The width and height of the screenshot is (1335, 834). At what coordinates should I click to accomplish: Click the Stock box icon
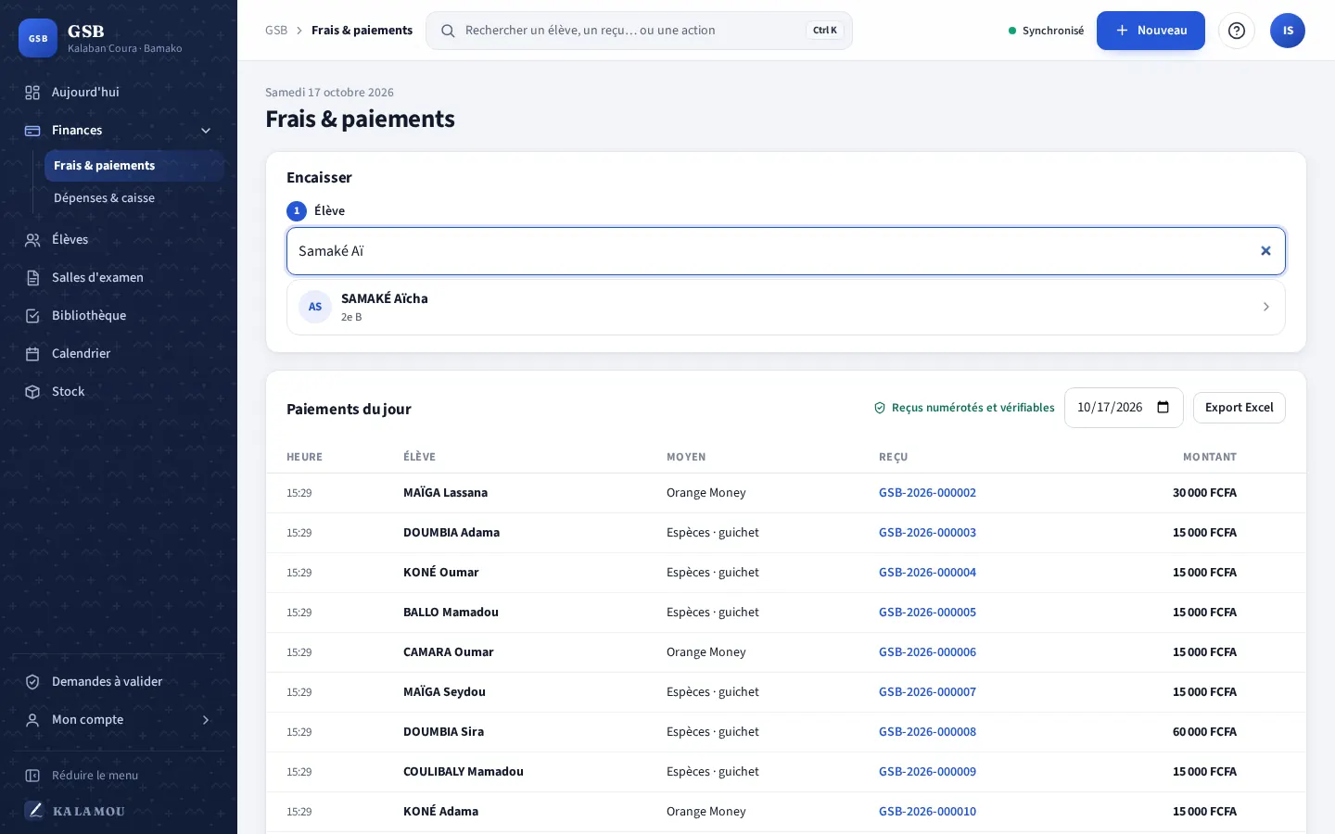pyautogui.click(x=32, y=391)
